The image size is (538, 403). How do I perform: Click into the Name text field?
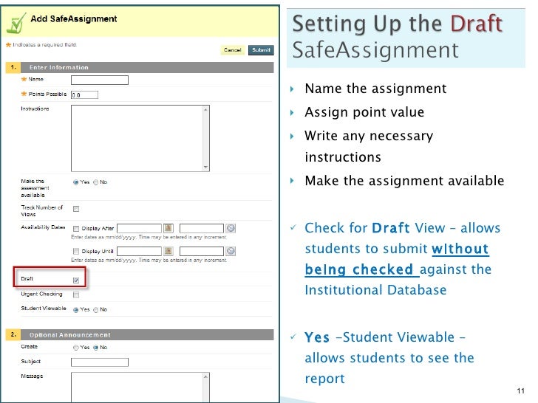point(100,80)
